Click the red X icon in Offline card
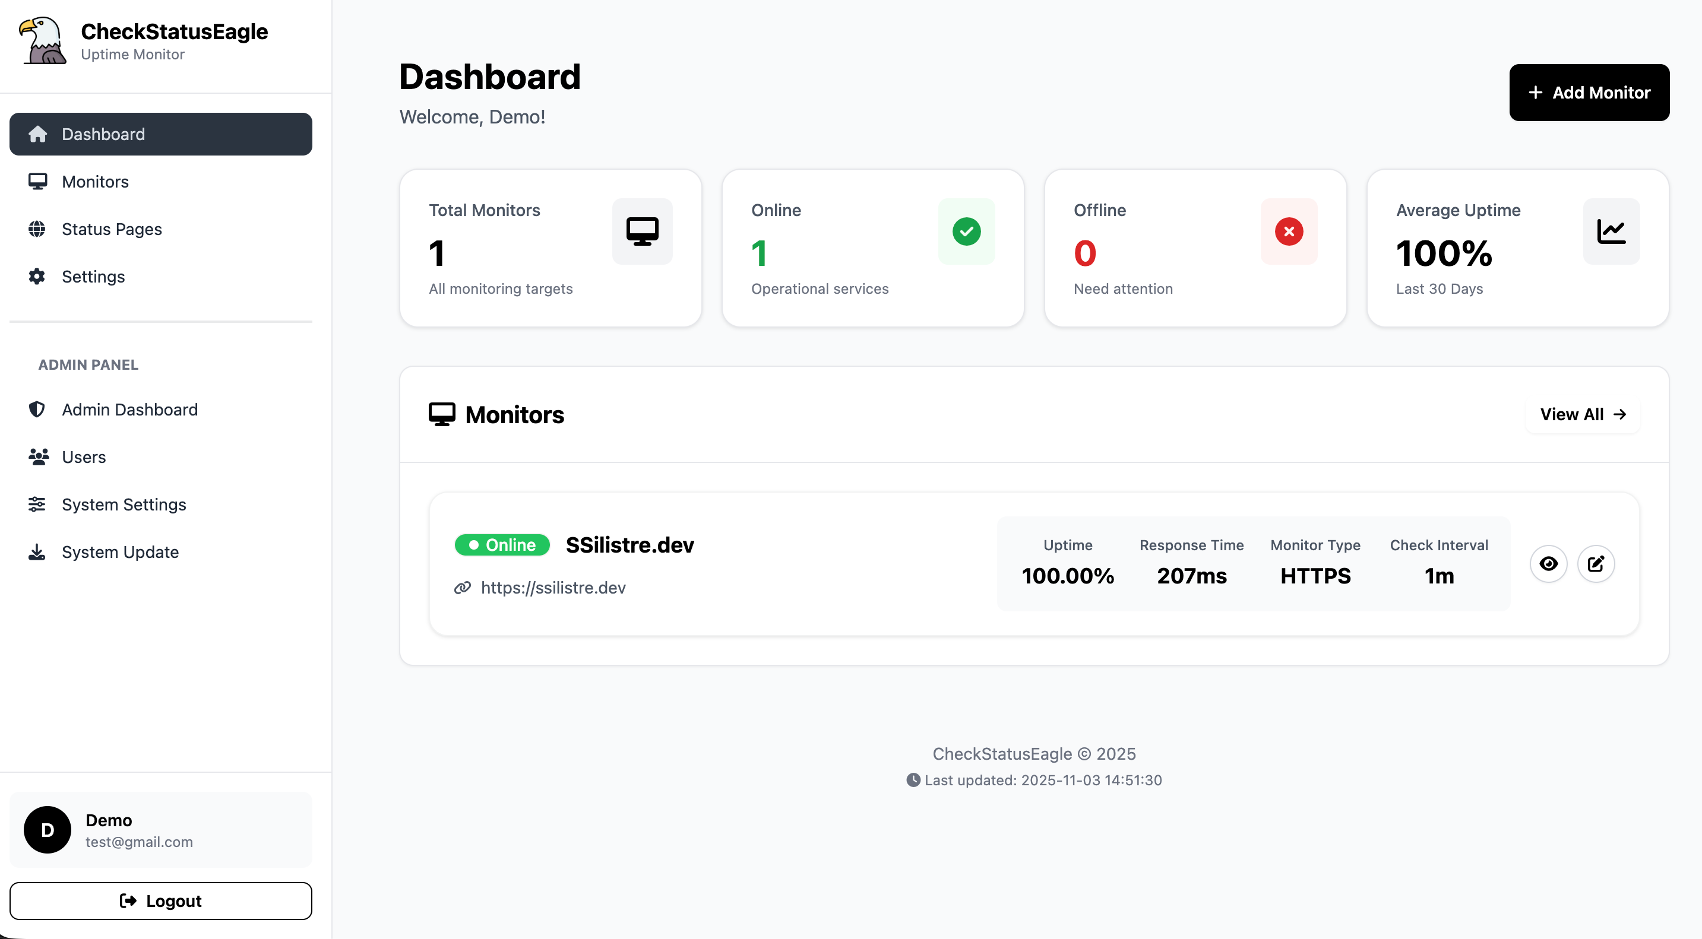 click(x=1289, y=231)
